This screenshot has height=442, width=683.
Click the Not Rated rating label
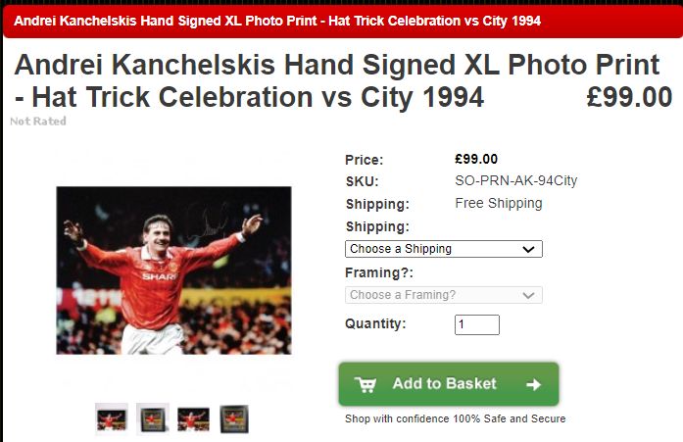tap(38, 122)
